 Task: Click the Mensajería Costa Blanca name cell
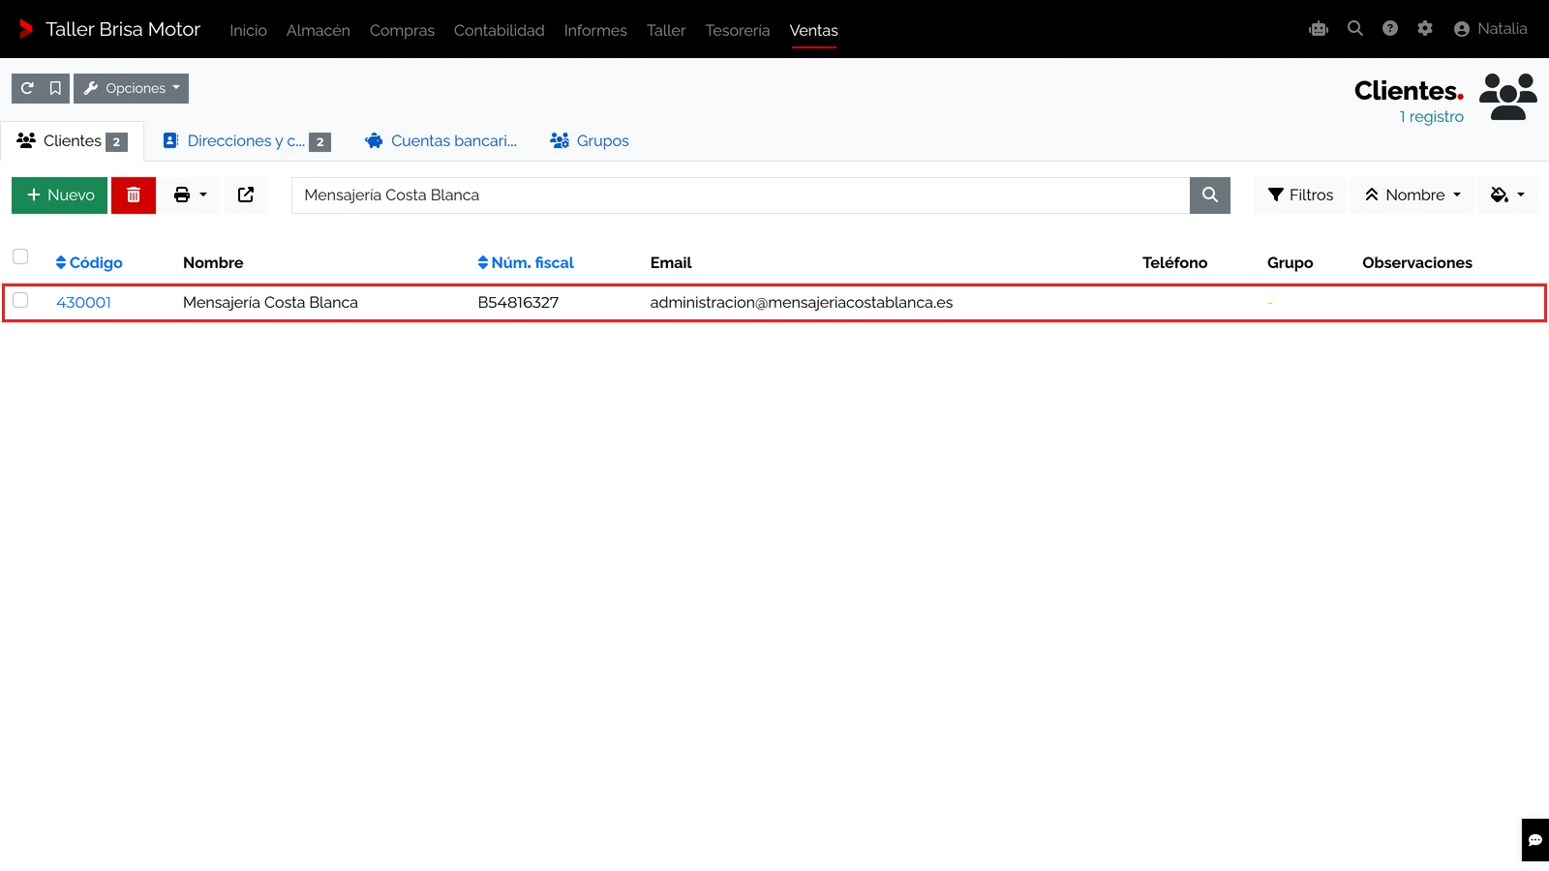(270, 303)
